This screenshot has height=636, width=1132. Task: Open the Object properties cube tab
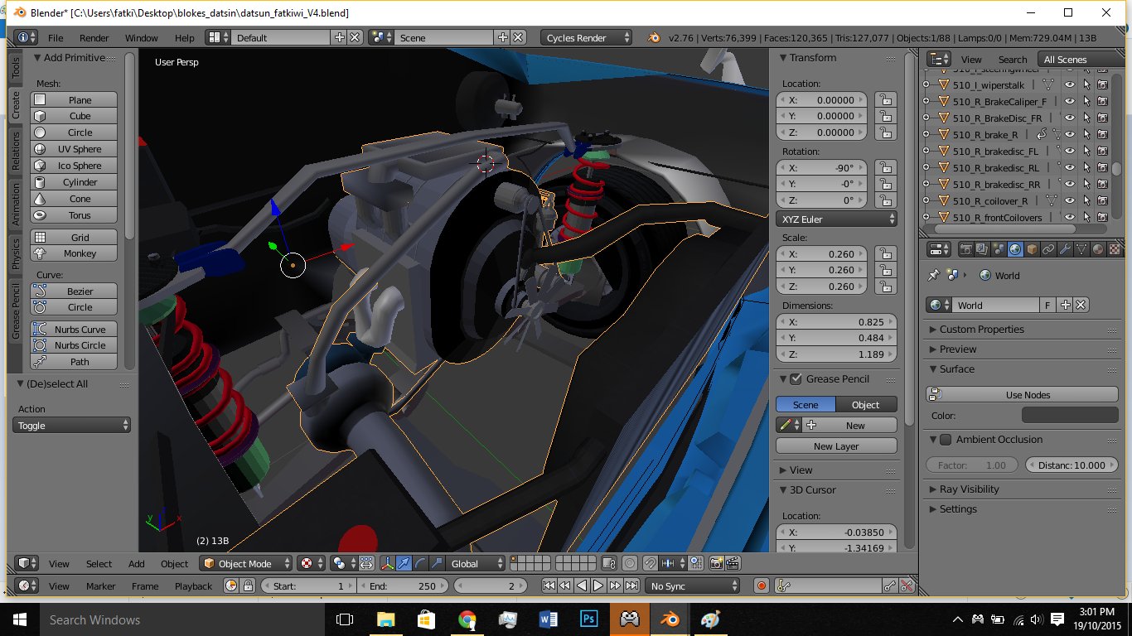pyautogui.click(x=1032, y=249)
